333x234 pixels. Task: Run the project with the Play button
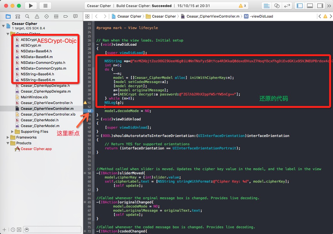tap(31, 6)
